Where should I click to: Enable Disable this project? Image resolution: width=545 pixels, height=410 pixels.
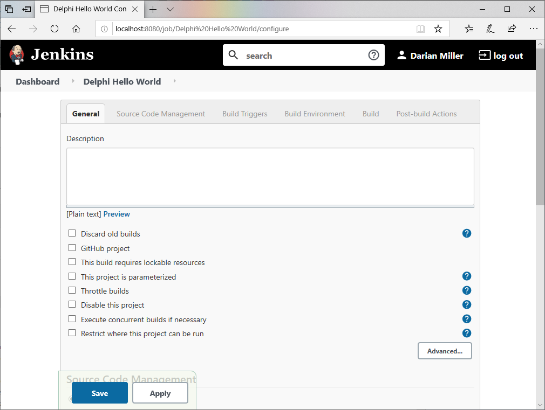tap(72, 304)
